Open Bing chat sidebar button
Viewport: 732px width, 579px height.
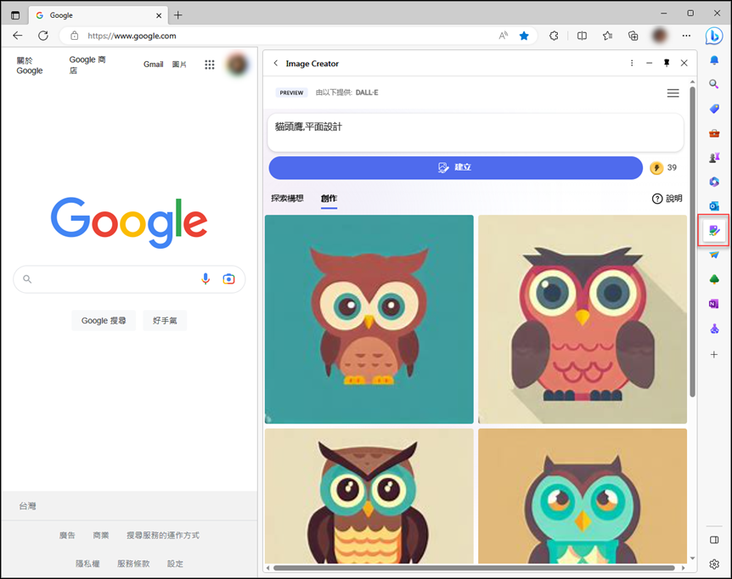click(x=714, y=36)
